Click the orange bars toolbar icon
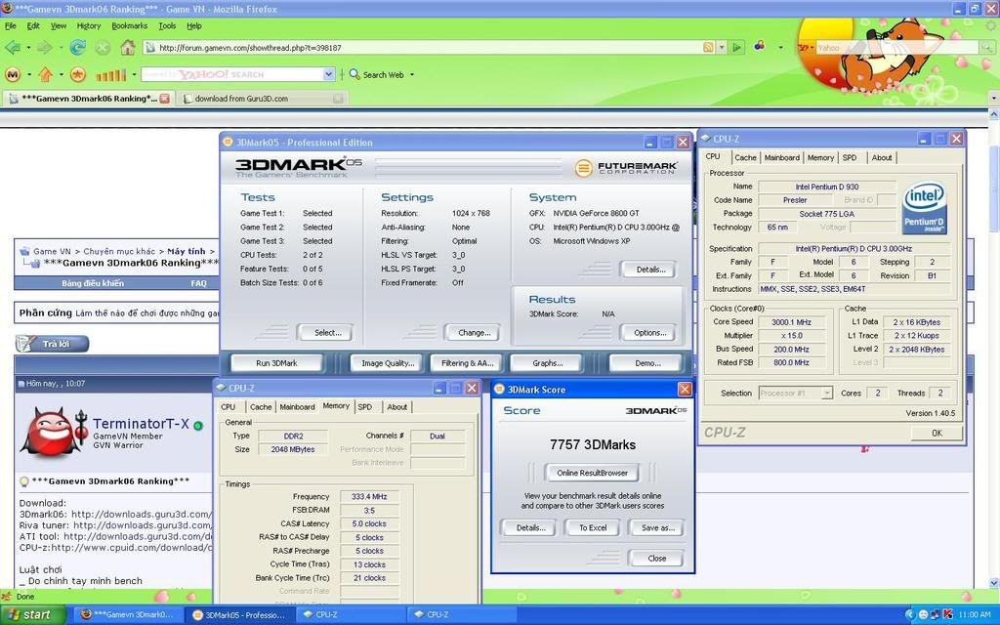Image resolution: width=1000 pixels, height=625 pixels. [x=111, y=75]
